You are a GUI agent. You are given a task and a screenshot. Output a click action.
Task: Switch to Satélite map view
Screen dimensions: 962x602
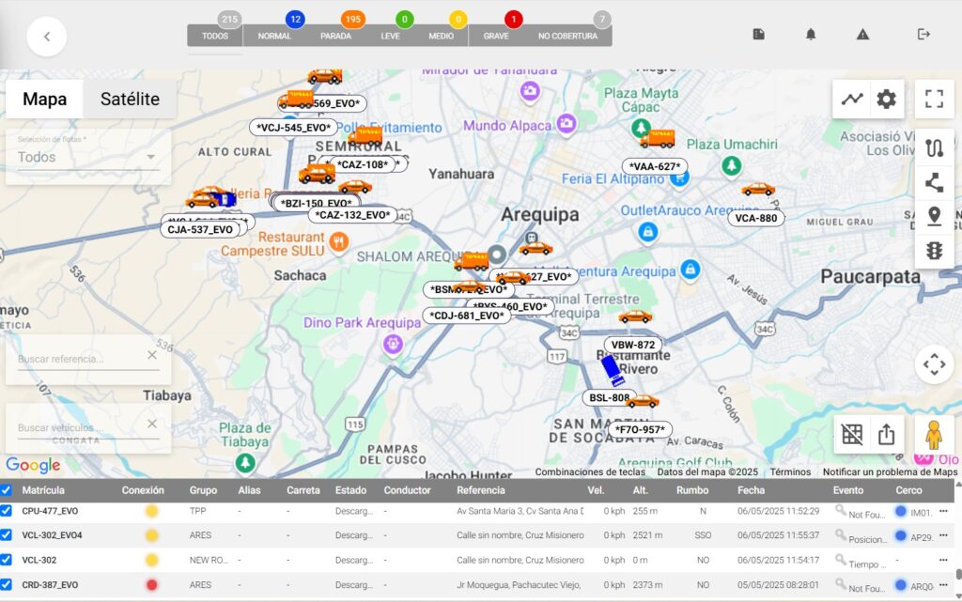pos(130,99)
